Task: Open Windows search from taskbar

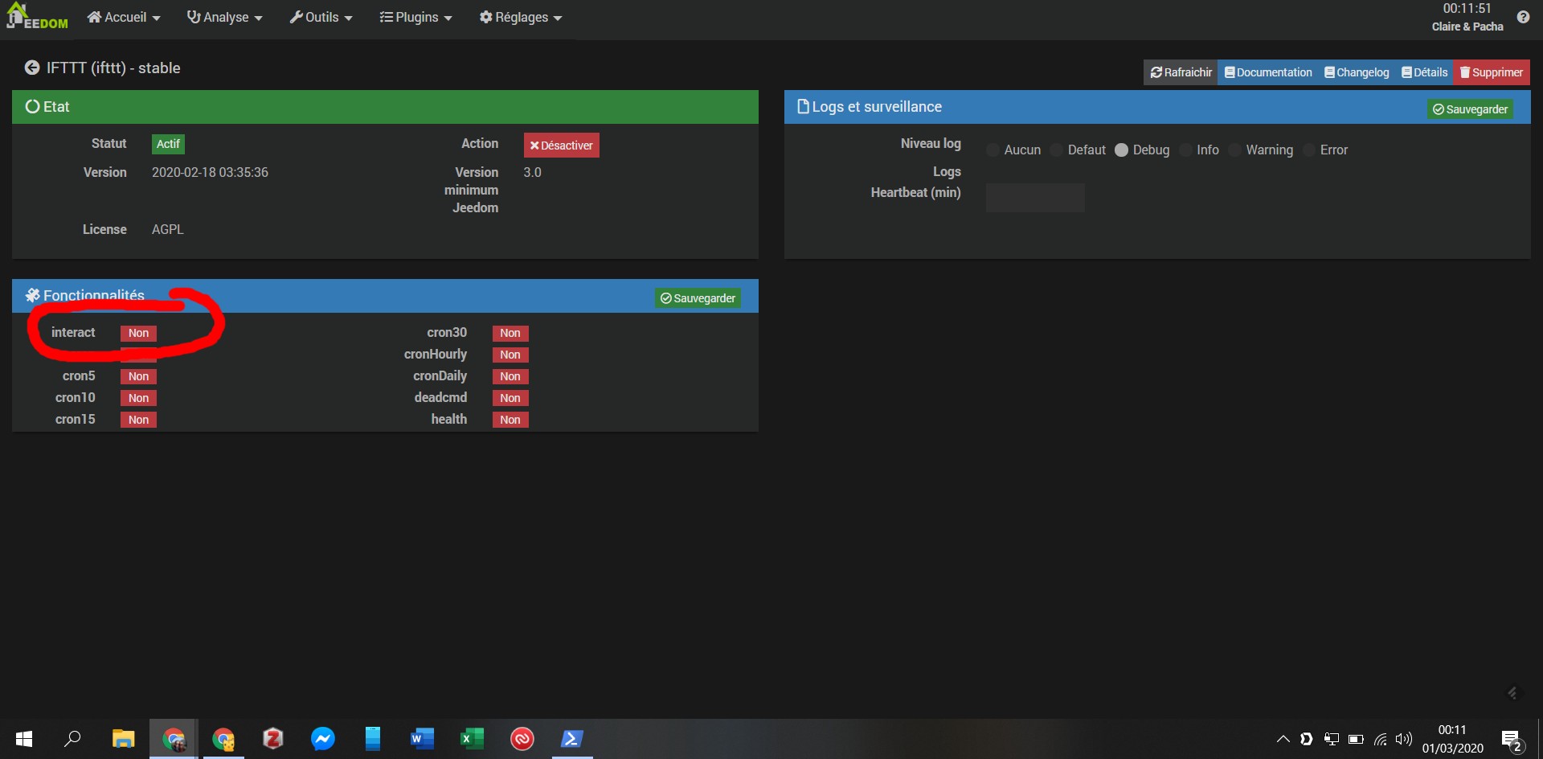Action: pos(73,739)
